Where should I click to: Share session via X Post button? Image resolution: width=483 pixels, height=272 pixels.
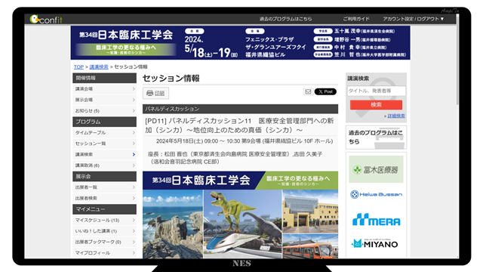click(325, 91)
